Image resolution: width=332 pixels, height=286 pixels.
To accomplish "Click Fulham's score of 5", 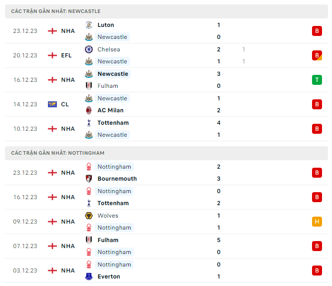I will [219, 240].
